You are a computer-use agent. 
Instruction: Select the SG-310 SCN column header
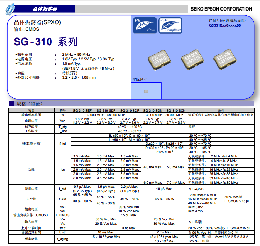[176, 110]
